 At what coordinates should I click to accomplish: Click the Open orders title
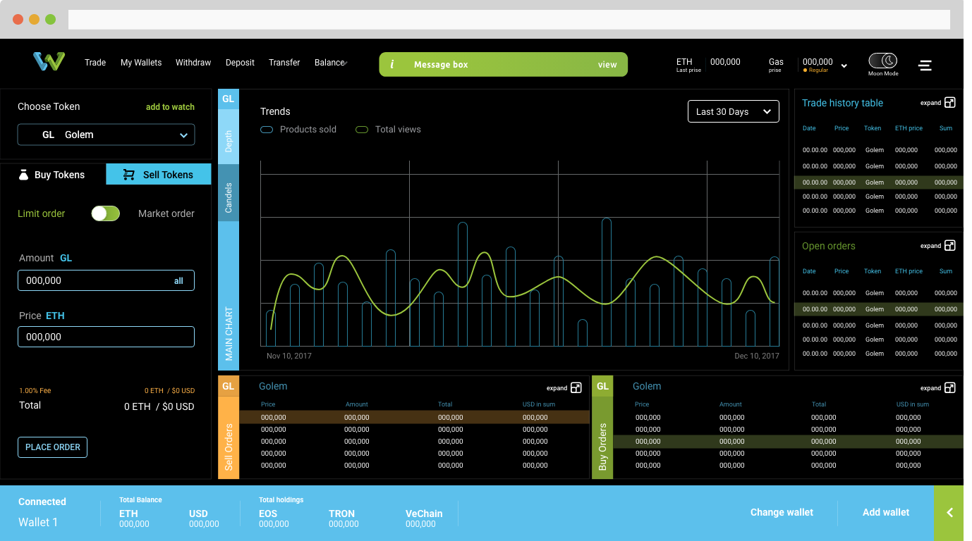point(829,246)
